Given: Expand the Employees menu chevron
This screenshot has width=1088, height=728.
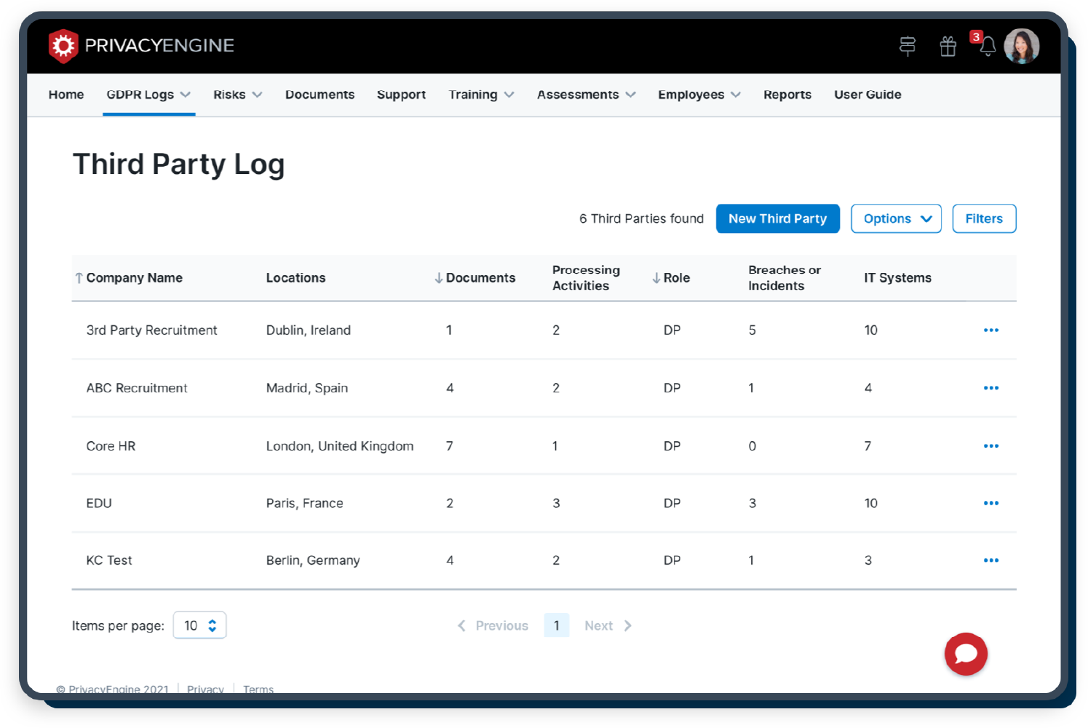Looking at the screenshot, I should click(x=737, y=94).
